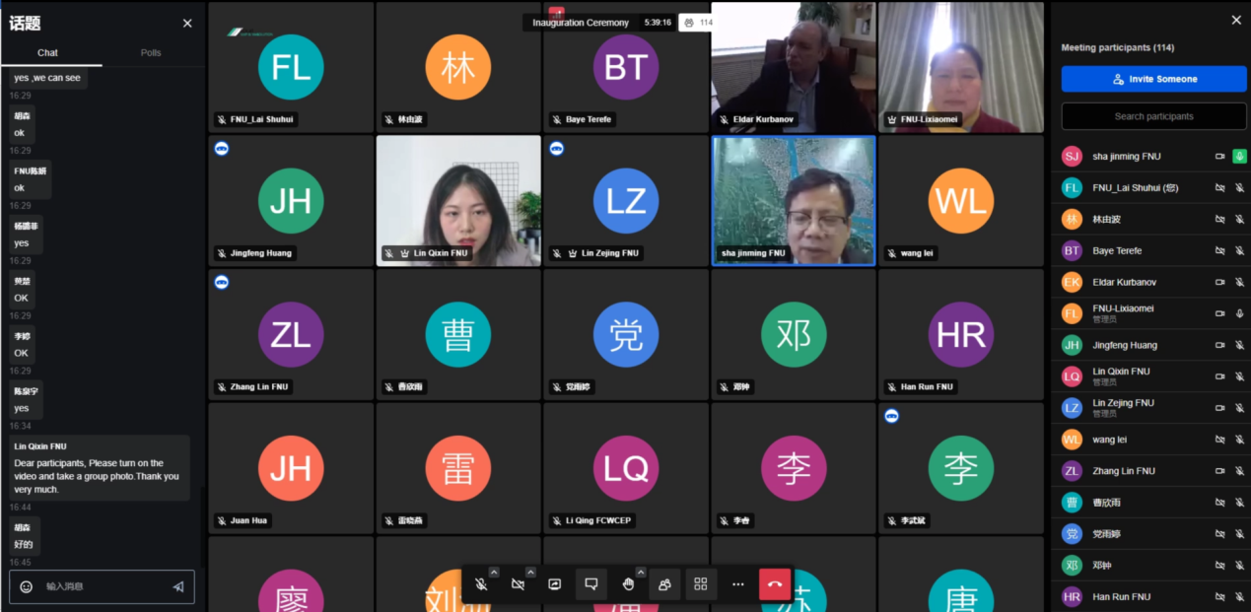The image size is (1251, 612).
Task: Click the 5:39:16 meeting timer
Action: (658, 23)
